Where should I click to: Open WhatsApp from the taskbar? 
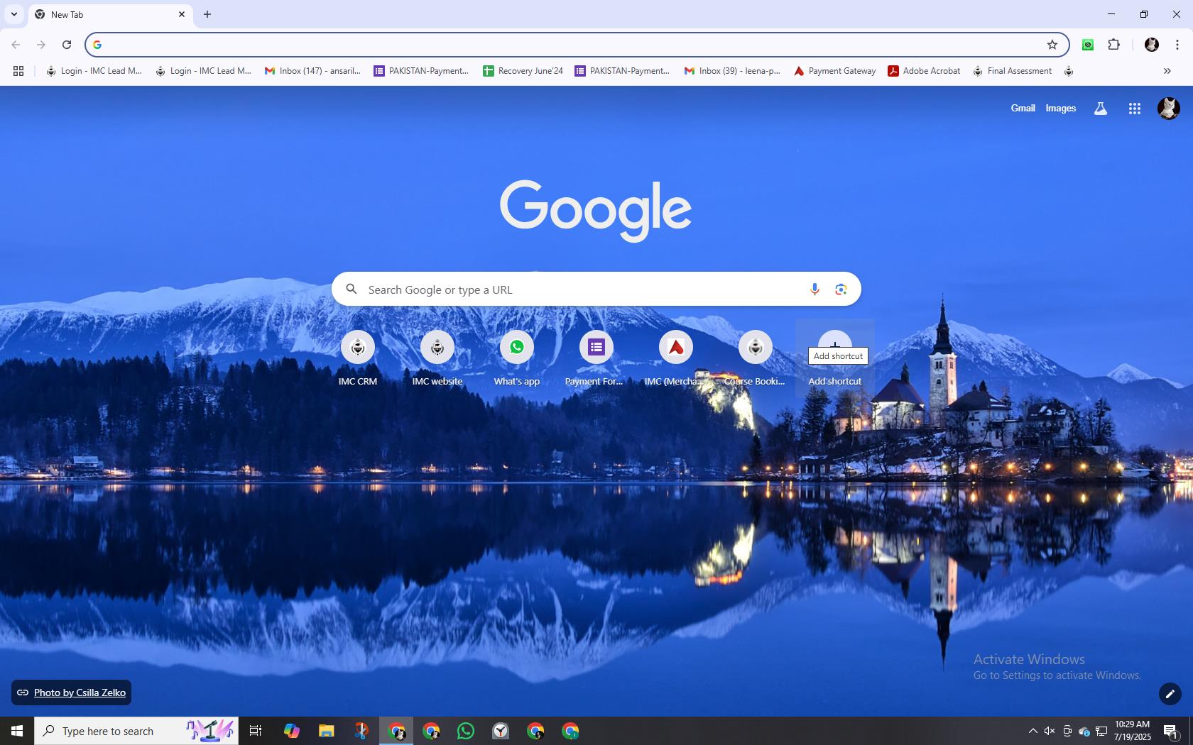[x=466, y=731]
